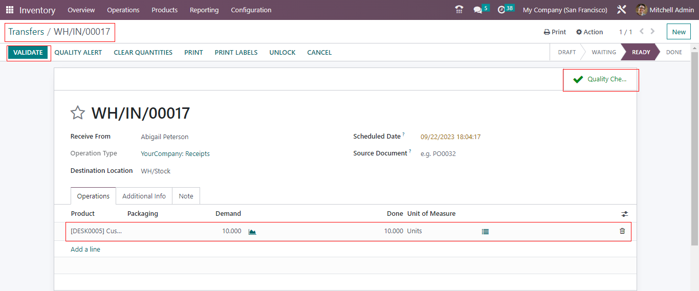Open forecast chart icon beside demand
Image resolution: width=699 pixels, height=291 pixels.
[252, 232]
